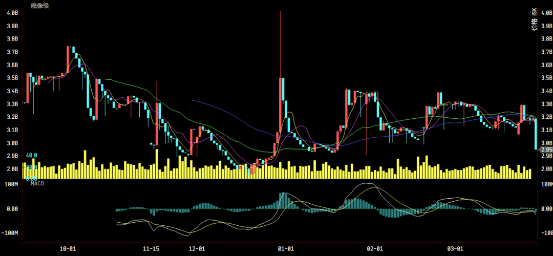Click the 价格 ISK axis title
The width and height of the screenshot is (553, 256).
[535, 19]
